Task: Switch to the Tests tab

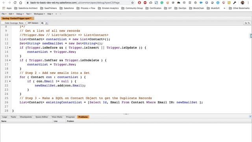Action: coord(13,117)
